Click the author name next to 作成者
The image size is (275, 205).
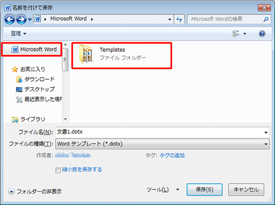tap(73, 156)
